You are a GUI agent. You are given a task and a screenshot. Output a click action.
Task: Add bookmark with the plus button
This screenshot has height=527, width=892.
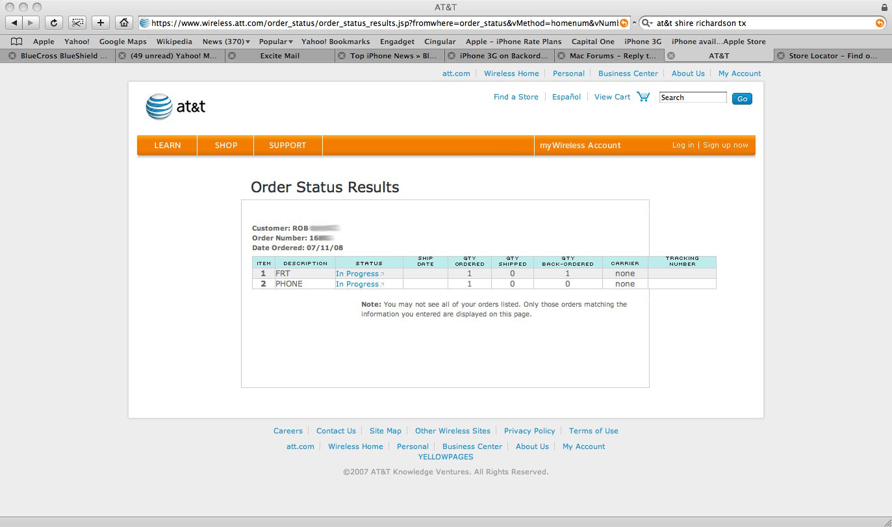(100, 23)
